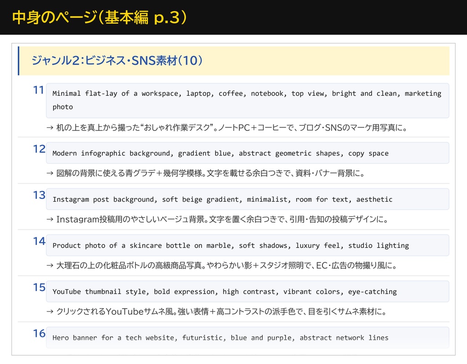Screen dimensions: 467x364
Task: Click the number 11 label
Action: click(38, 90)
